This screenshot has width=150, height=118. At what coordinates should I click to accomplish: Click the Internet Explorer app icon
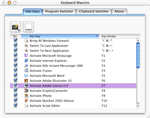(x=26, y=60)
